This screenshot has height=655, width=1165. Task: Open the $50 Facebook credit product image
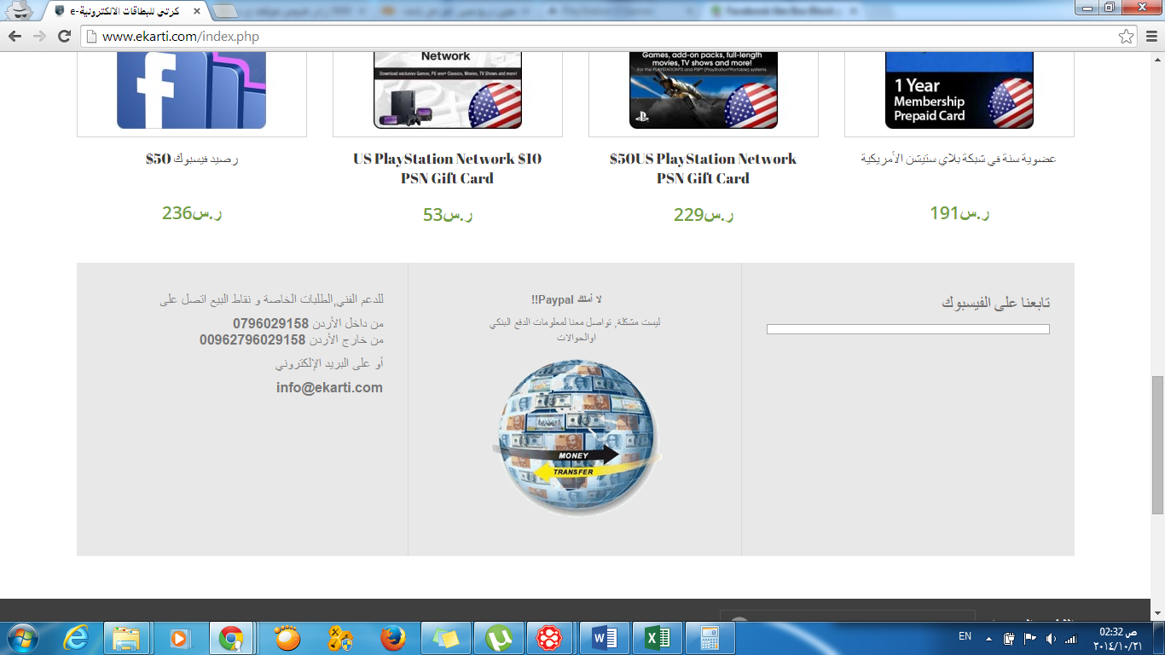[191, 90]
